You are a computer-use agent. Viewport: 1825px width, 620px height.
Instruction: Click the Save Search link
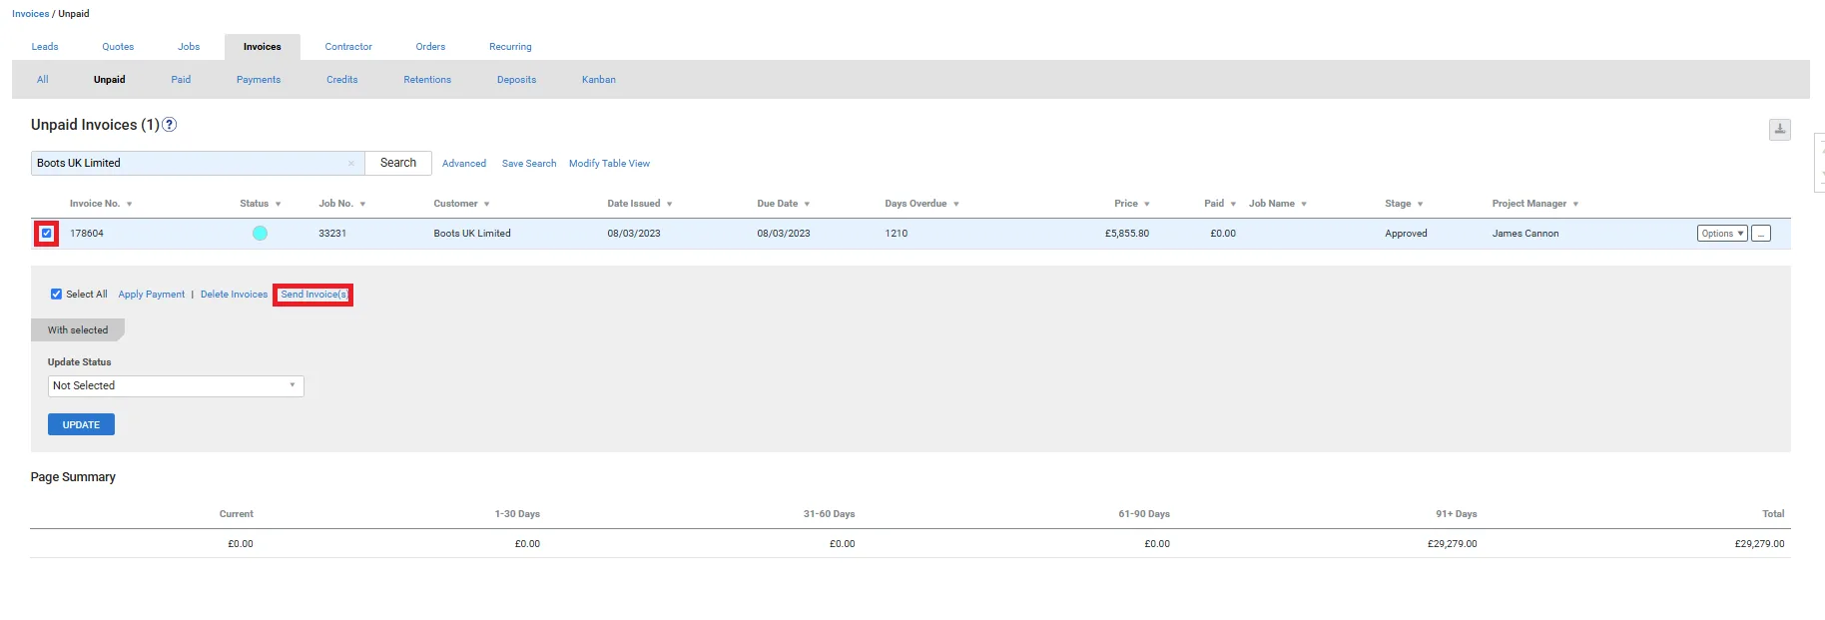click(x=529, y=164)
